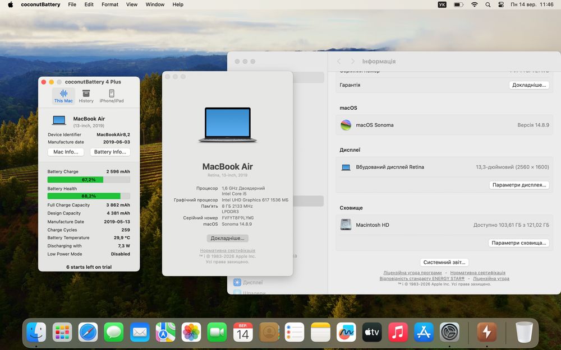Click the УК input source indicator
Viewport: 561px width, 350px height.
442,4
